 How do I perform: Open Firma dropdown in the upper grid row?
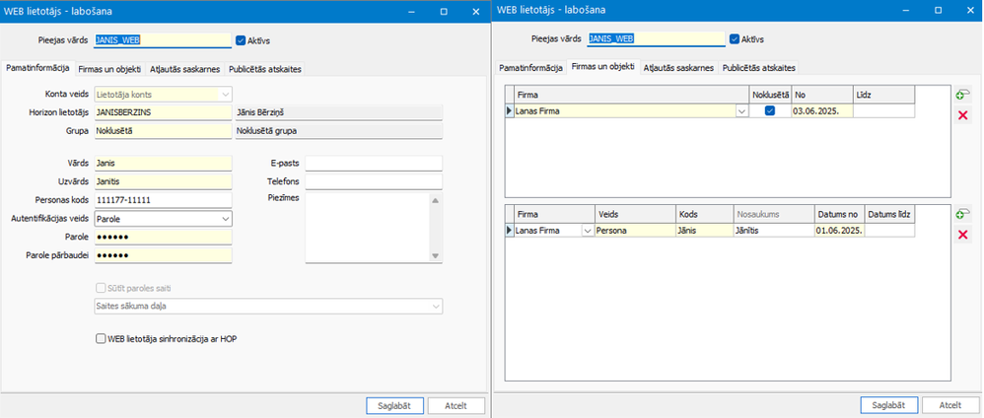[740, 111]
